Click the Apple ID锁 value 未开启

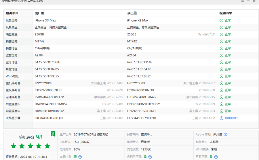(x=218, y=134)
